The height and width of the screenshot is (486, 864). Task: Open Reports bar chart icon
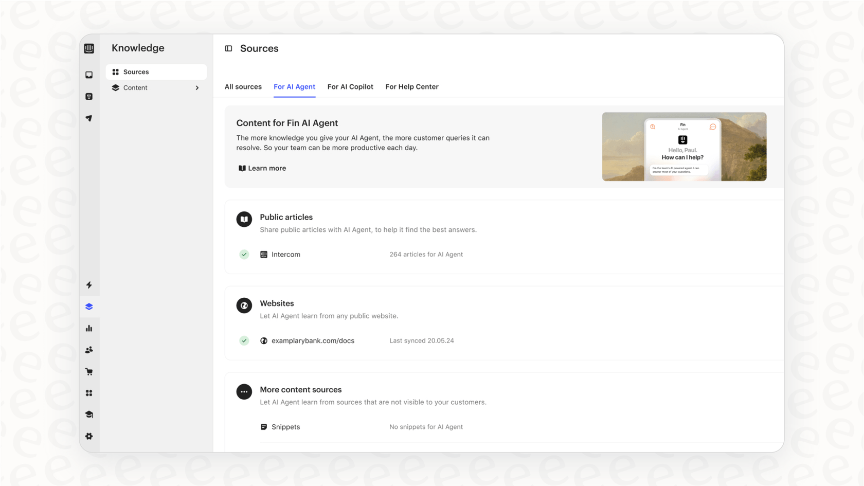pos(89,328)
